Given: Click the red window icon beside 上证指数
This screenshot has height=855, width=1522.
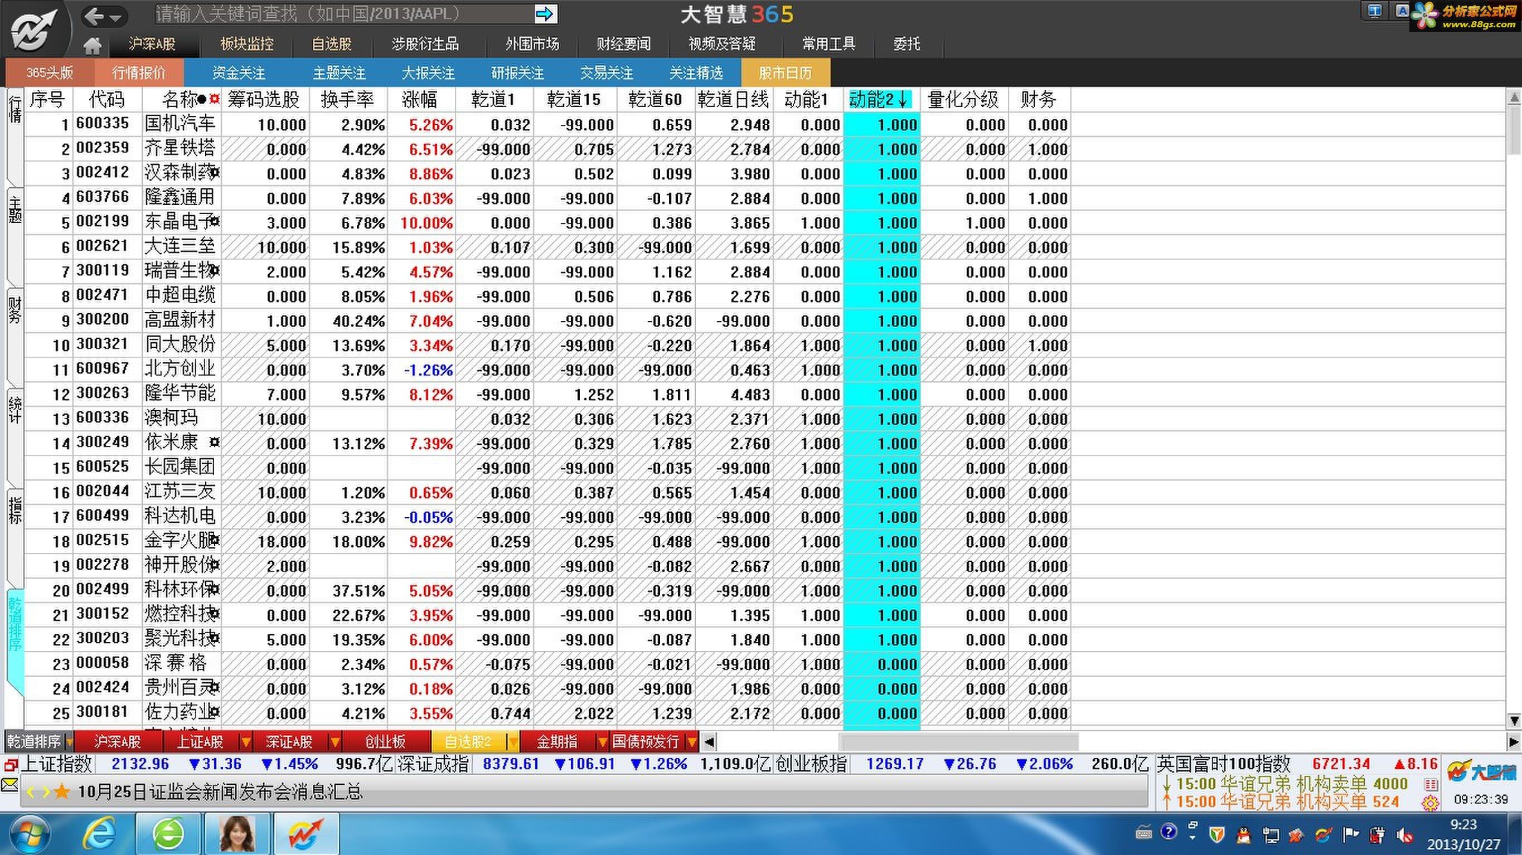Looking at the screenshot, I should [10, 765].
